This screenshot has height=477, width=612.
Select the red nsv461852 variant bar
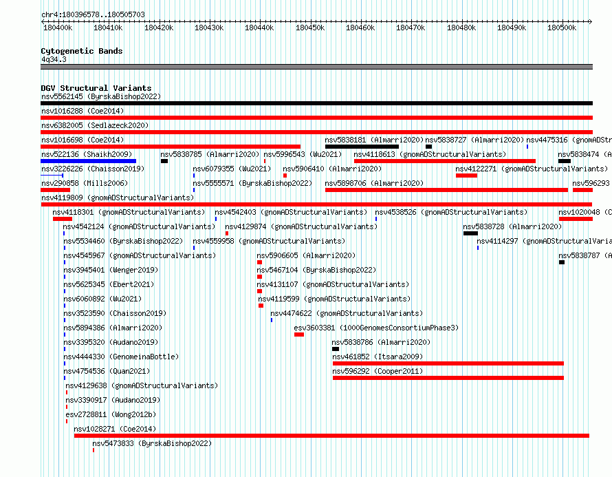tap(448, 363)
